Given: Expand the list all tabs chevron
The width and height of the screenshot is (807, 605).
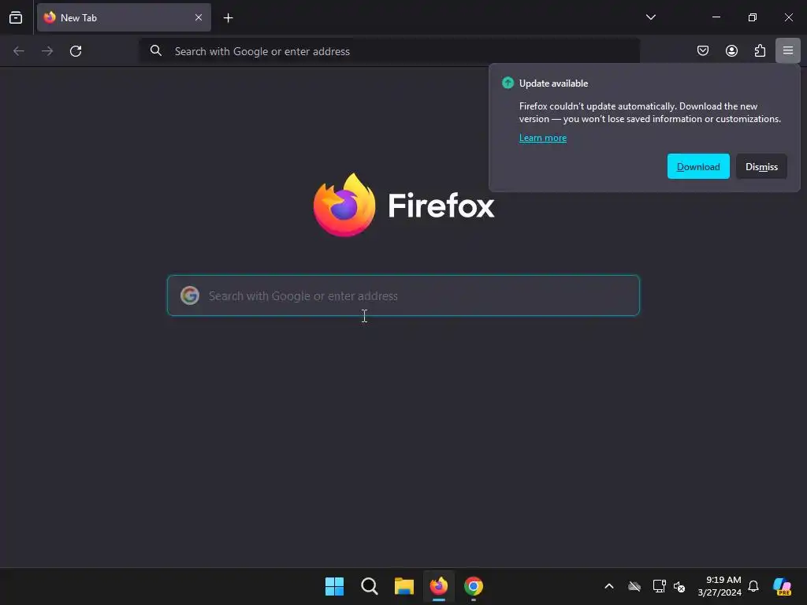Looking at the screenshot, I should 650,17.
